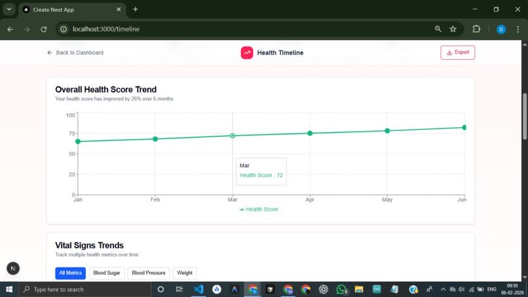Click the Jun data point on chart
Image resolution: width=528 pixels, height=297 pixels.
(x=464, y=127)
